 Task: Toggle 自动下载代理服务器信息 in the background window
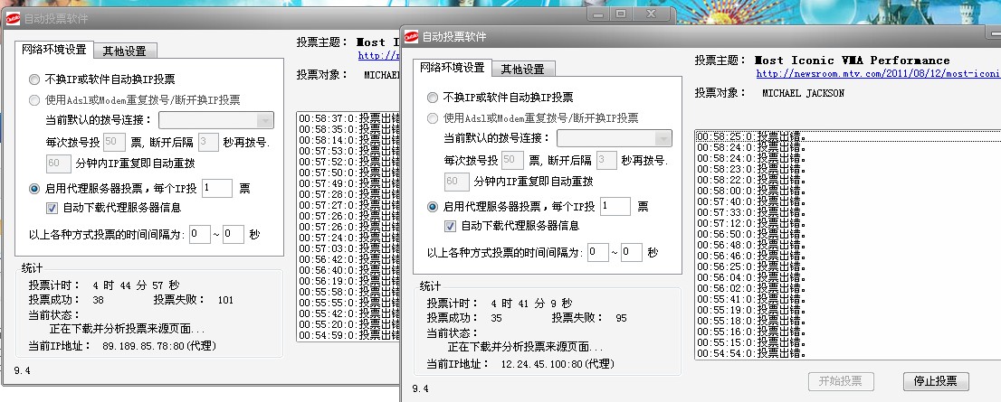pyautogui.click(x=52, y=208)
